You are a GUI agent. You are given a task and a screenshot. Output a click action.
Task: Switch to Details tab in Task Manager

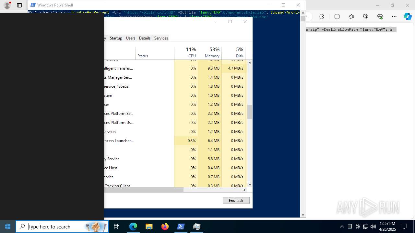pos(145,38)
